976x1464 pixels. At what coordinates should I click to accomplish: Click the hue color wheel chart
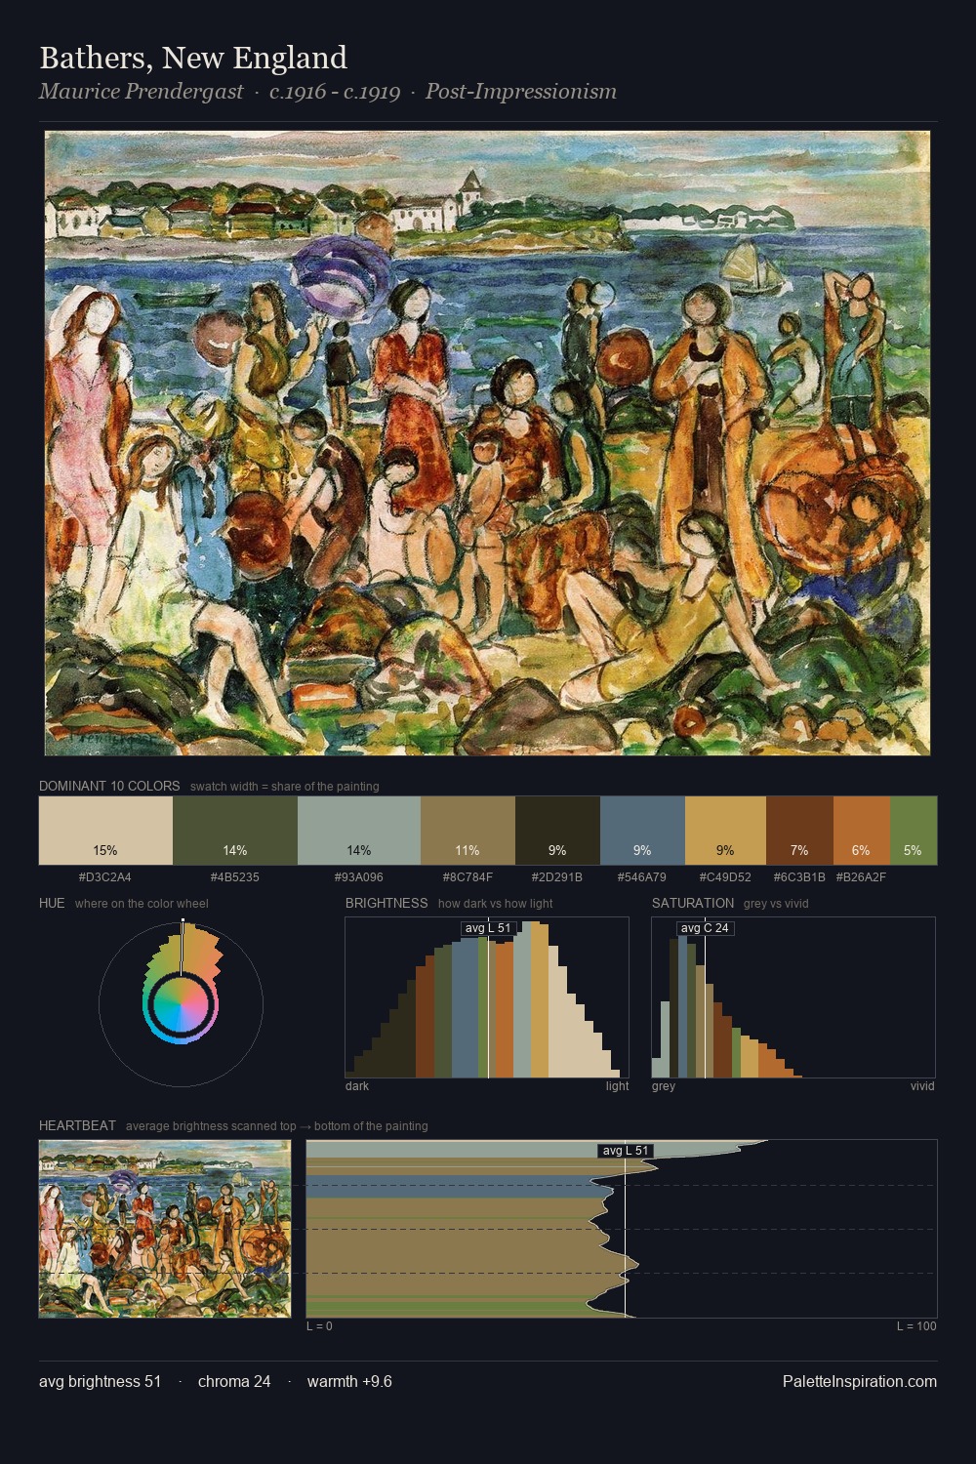181,1003
